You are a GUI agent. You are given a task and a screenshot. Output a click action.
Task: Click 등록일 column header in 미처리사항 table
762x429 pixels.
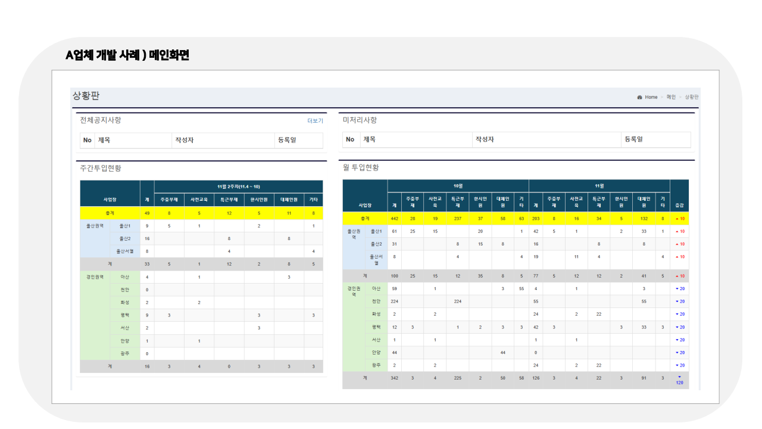point(634,139)
